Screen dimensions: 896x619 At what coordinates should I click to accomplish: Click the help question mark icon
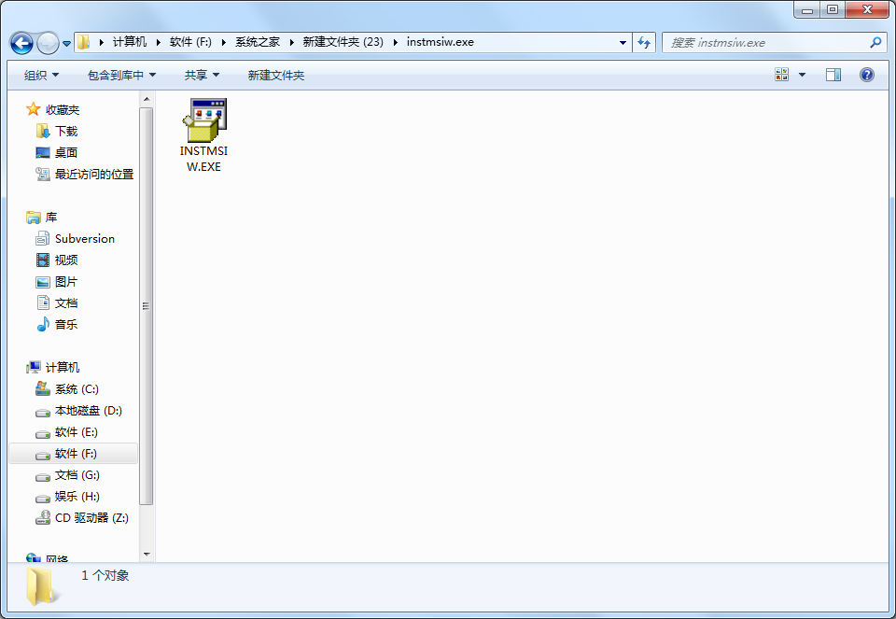coord(866,75)
